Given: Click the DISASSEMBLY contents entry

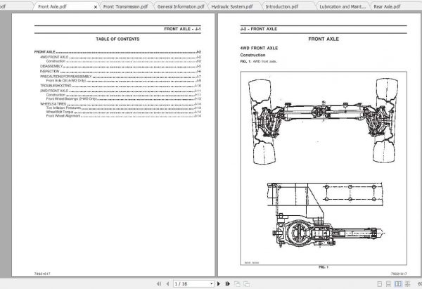Looking at the screenshot, I should coord(120,66).
